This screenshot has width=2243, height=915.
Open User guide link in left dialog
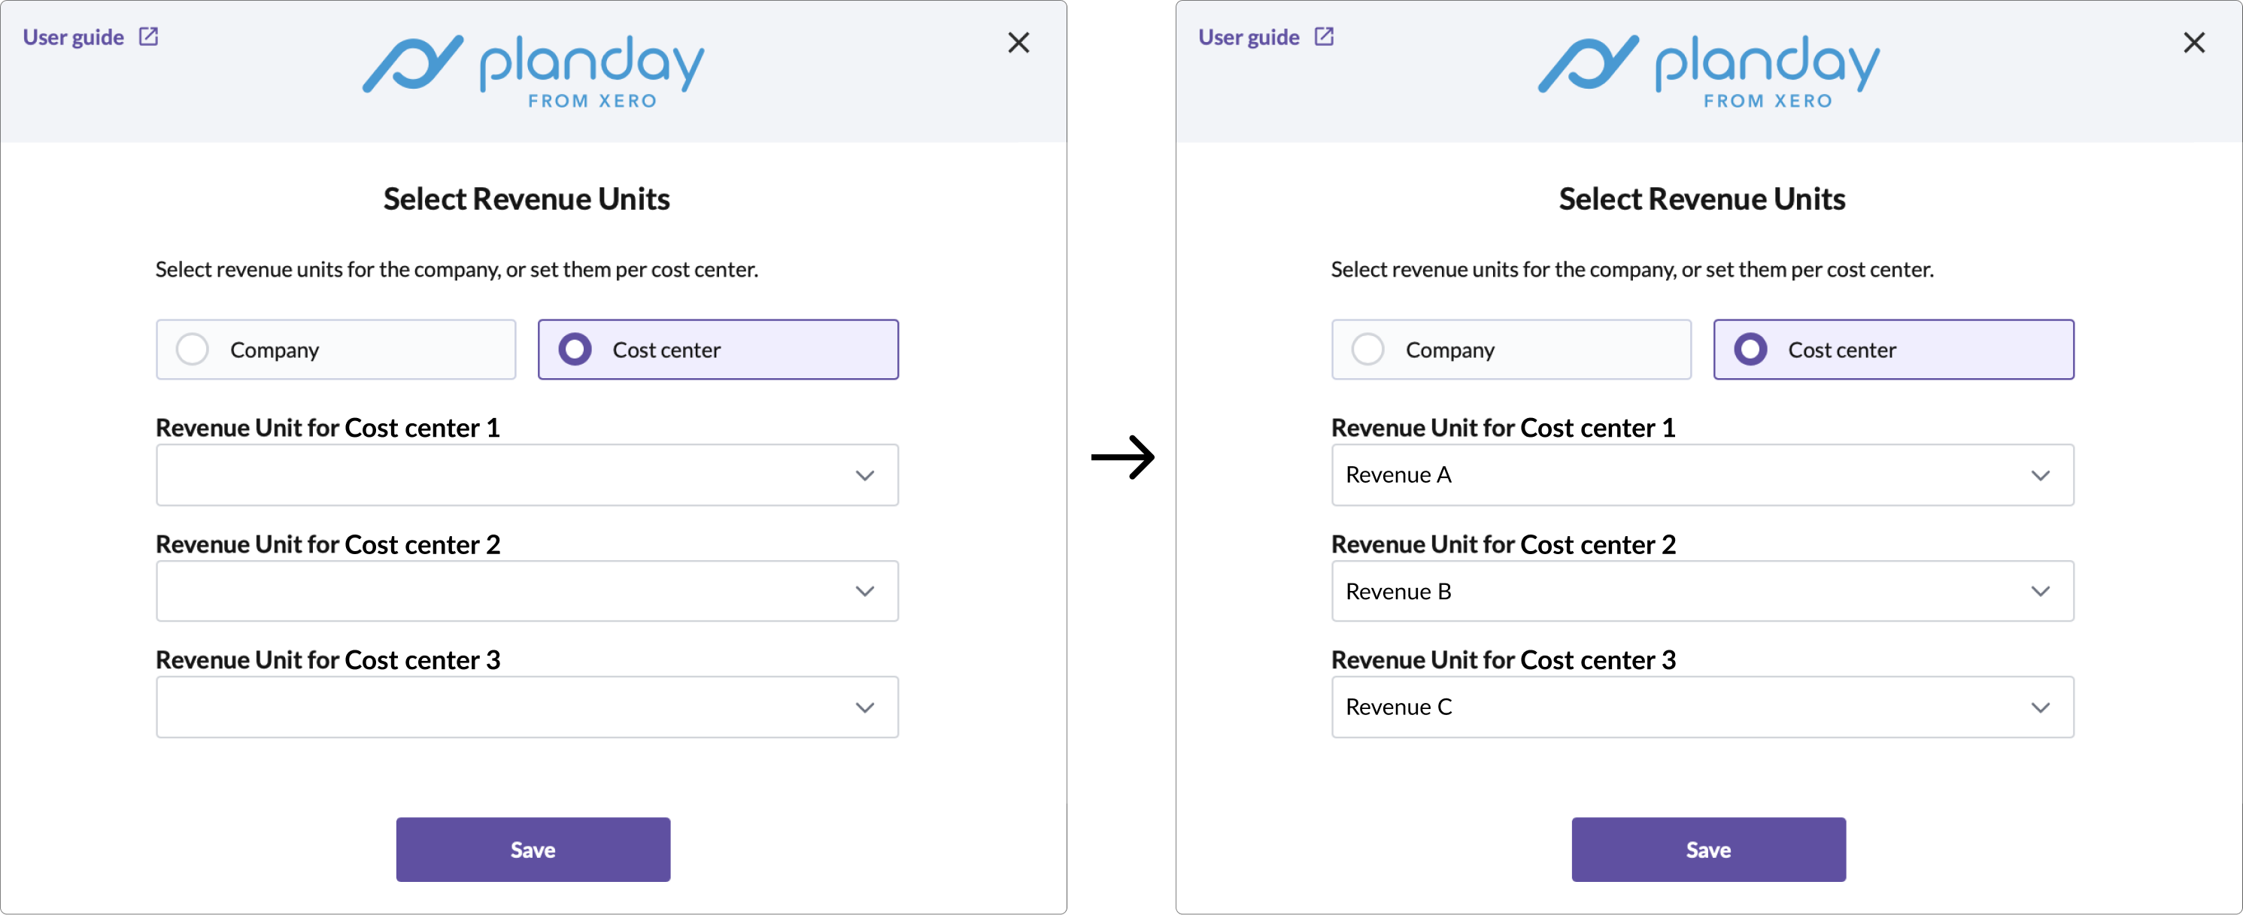73,38
